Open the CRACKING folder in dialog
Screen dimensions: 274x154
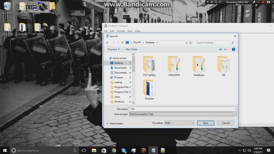coord(174,66)
